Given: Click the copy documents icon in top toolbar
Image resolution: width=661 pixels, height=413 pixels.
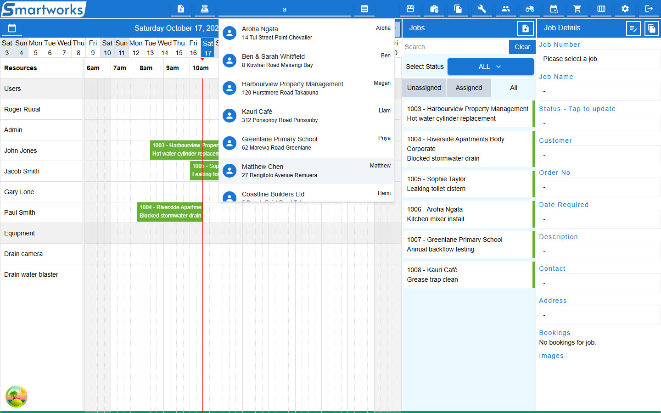Looking at the screenshot, I should pos(458,9).
